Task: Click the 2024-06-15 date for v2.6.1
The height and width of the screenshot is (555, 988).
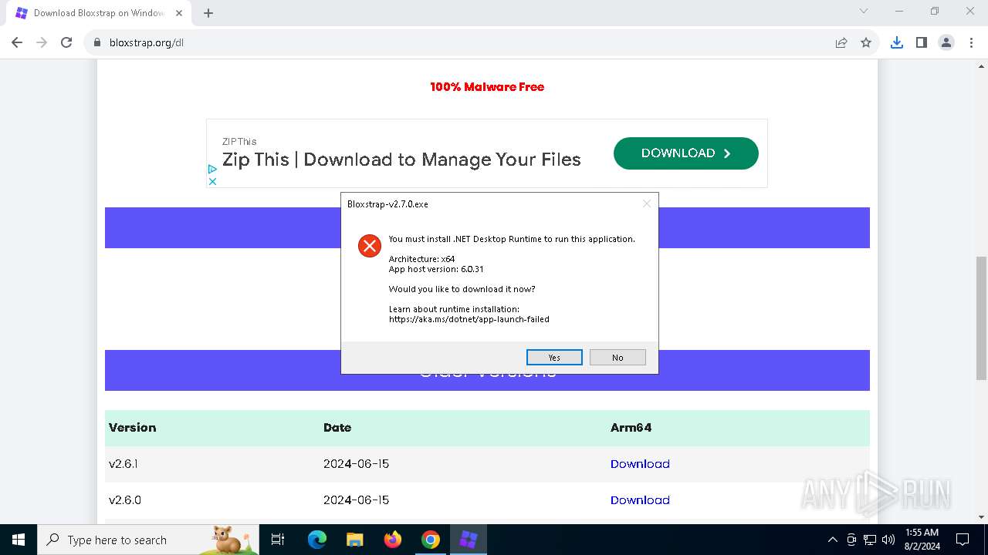Action: (356, 464)
